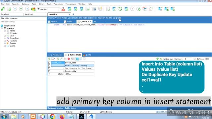
Task: Switch to the Query 1 tab
Action: tap(53, 21)
